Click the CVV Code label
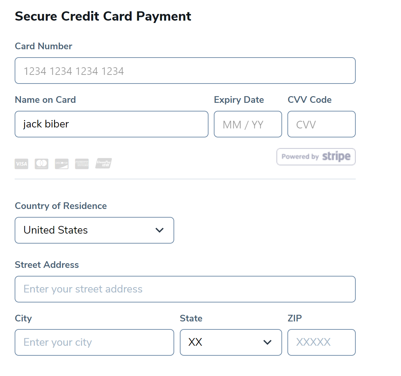Viewport: 401px width, 376px height. (x=309, y=100)
